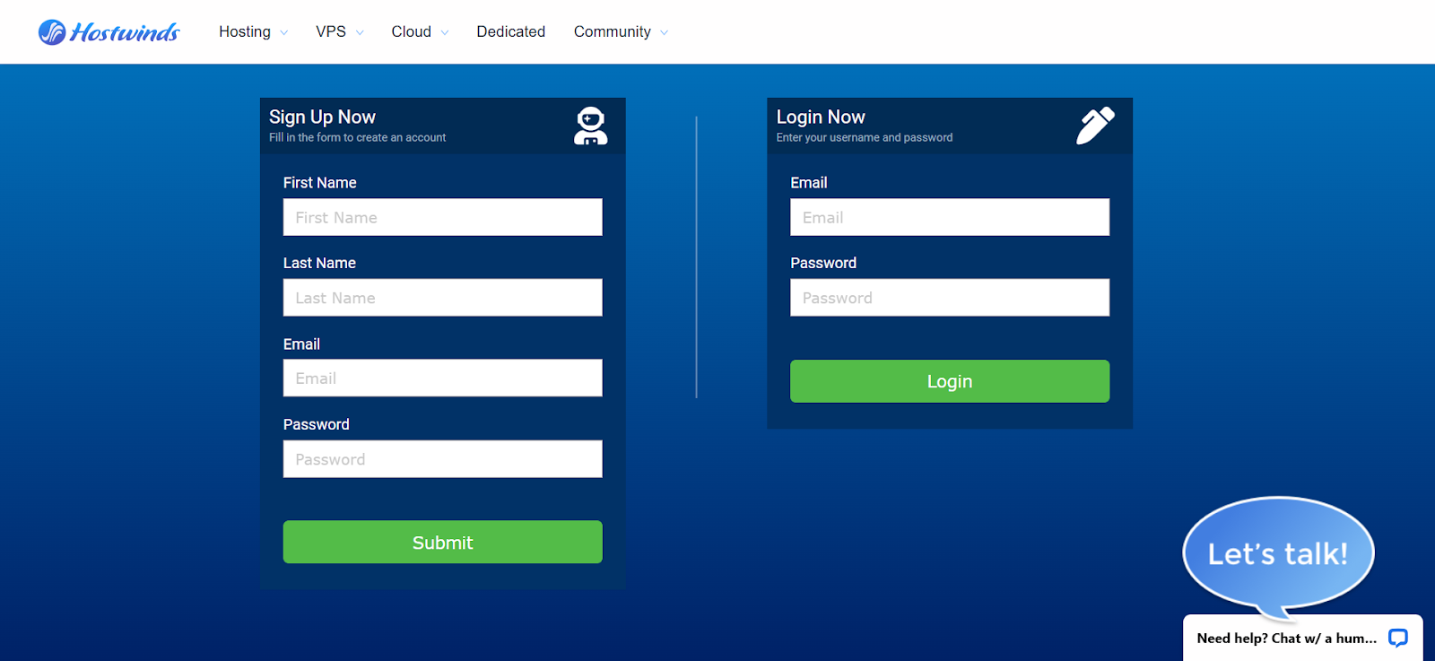The height and width of the screenshot is (661, 1435).
Task: Expand the Hosting dropdown arrow
Action: pos(284,32)
